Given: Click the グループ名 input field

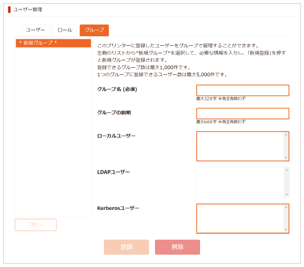Looking at the screenshot, I should [243, 90].
